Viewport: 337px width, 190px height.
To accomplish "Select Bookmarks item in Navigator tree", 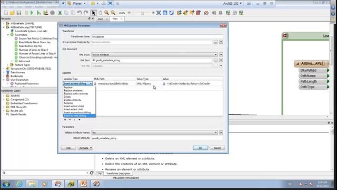I will tap(17, 76).
